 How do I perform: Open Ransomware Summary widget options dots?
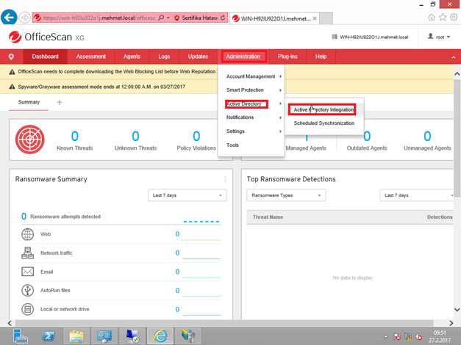point(225,179)
